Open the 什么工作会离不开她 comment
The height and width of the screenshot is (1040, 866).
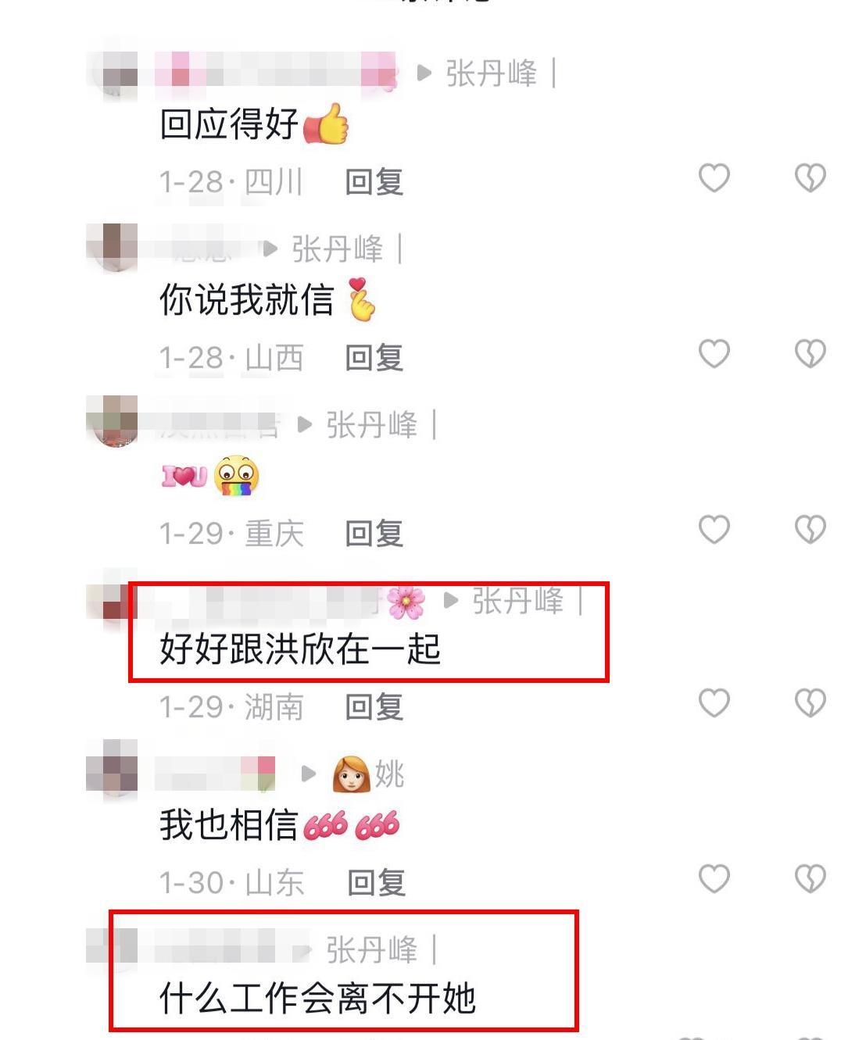pos(317,999)
